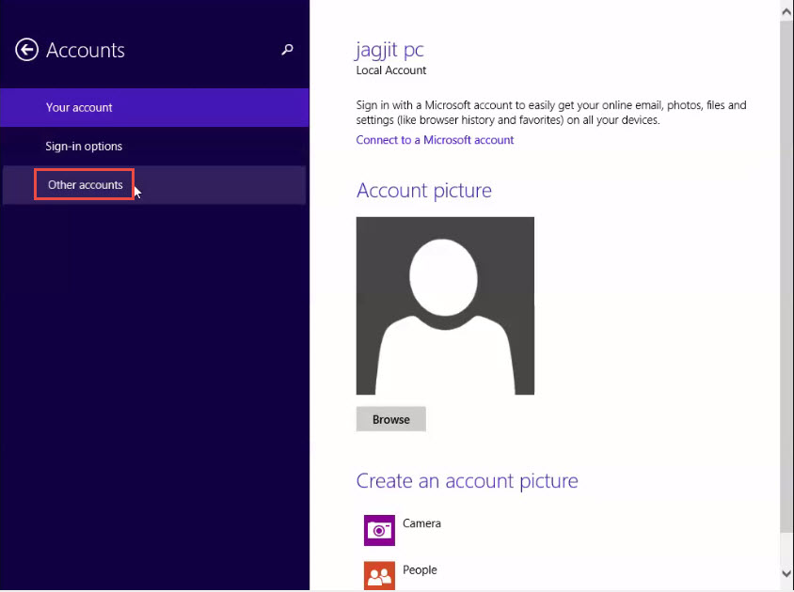Open the orange People app icon
Viewport: 794px width, 592px height.
pyautogui.click(x=379, y=575)
